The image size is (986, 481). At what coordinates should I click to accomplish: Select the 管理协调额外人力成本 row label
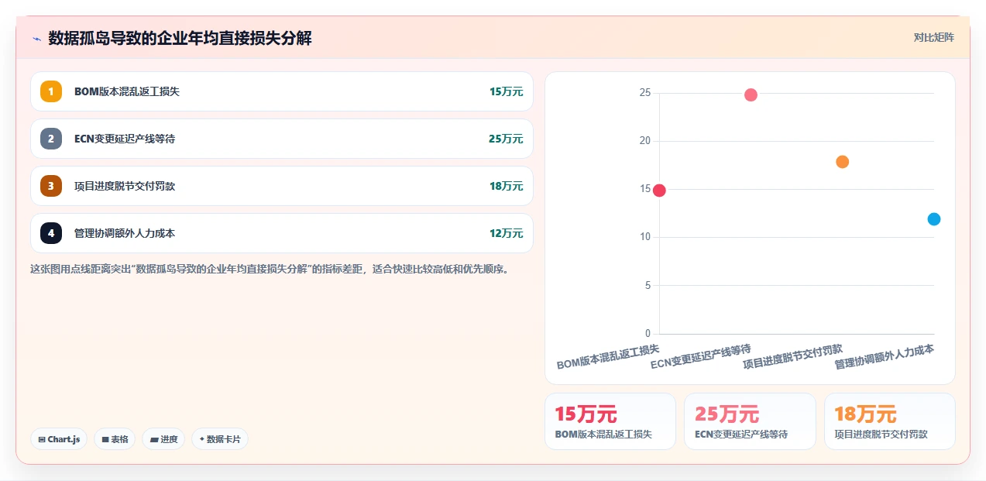(125, 233)
